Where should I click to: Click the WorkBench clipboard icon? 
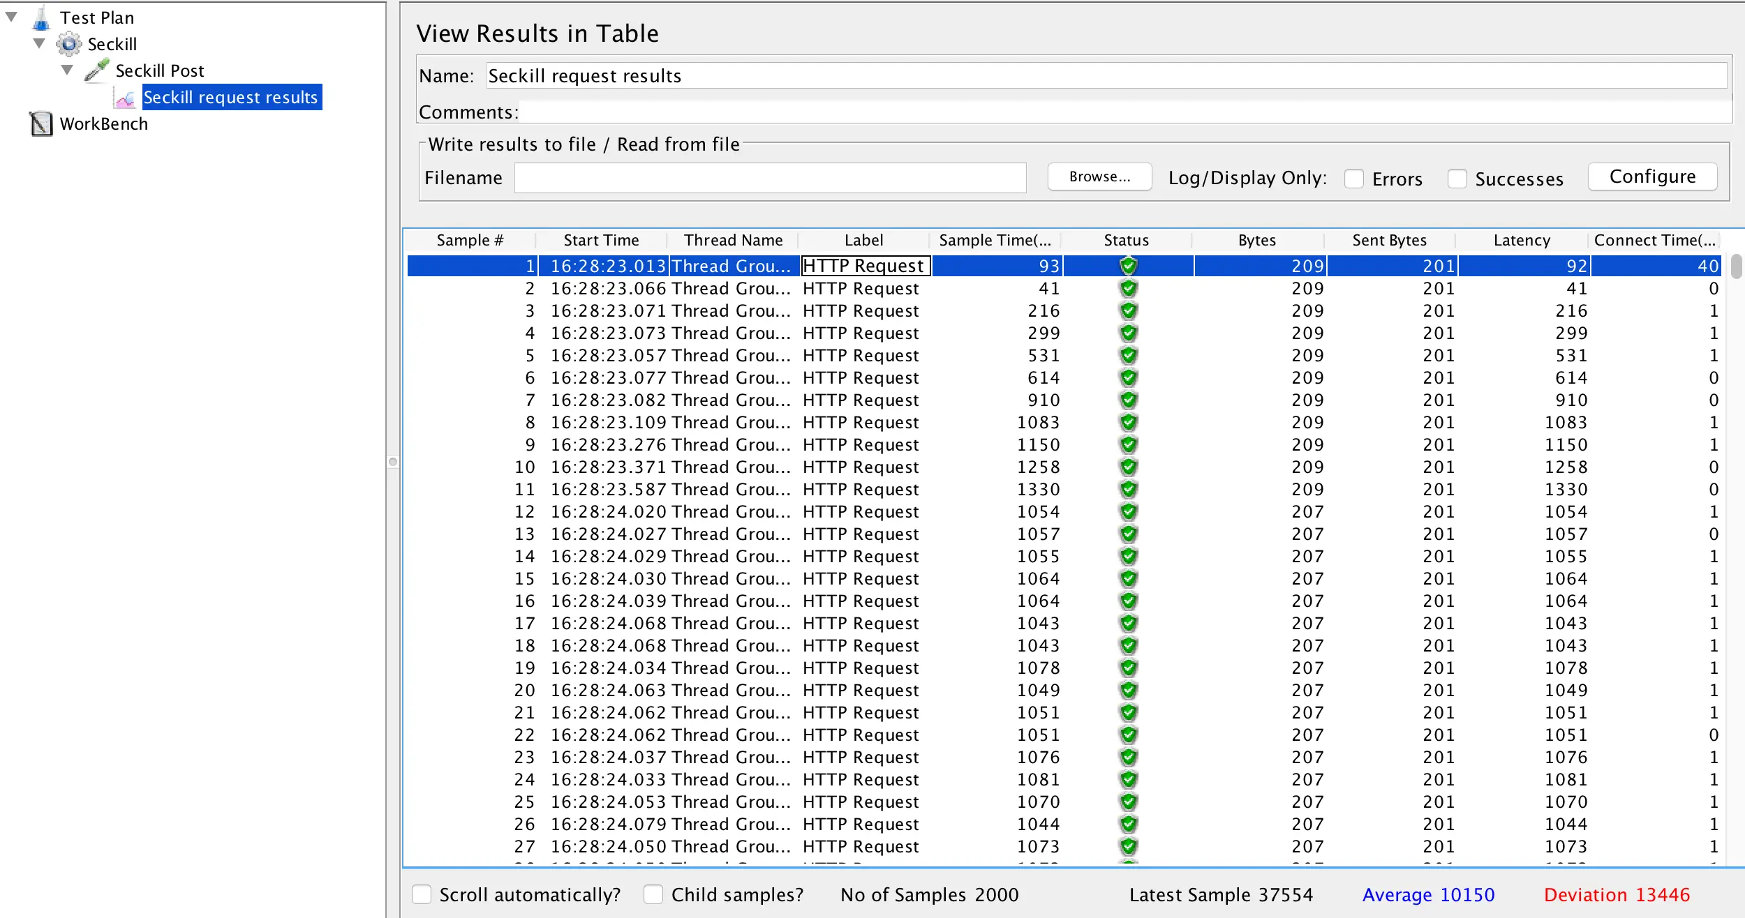(41, 124)
